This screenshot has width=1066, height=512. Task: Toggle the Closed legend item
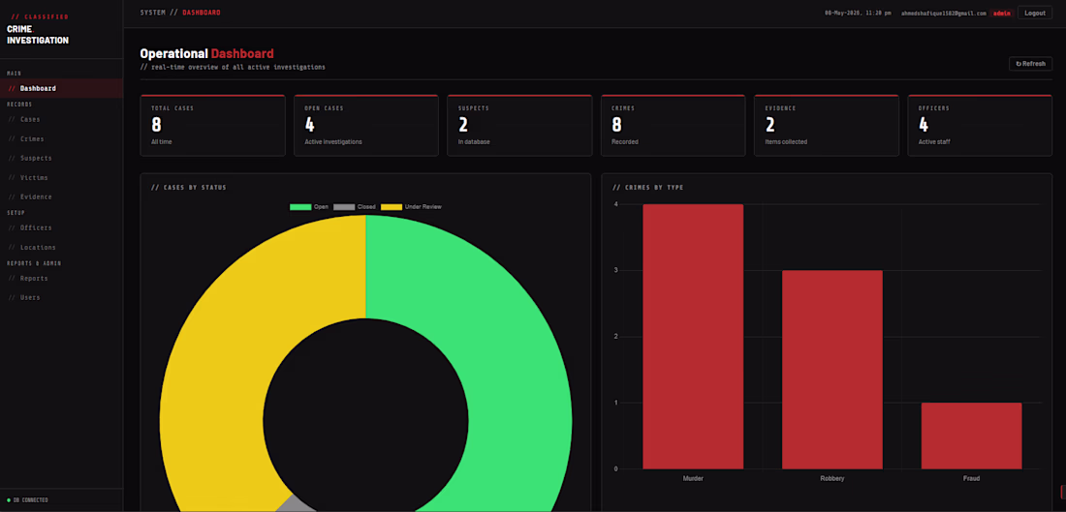355,206
